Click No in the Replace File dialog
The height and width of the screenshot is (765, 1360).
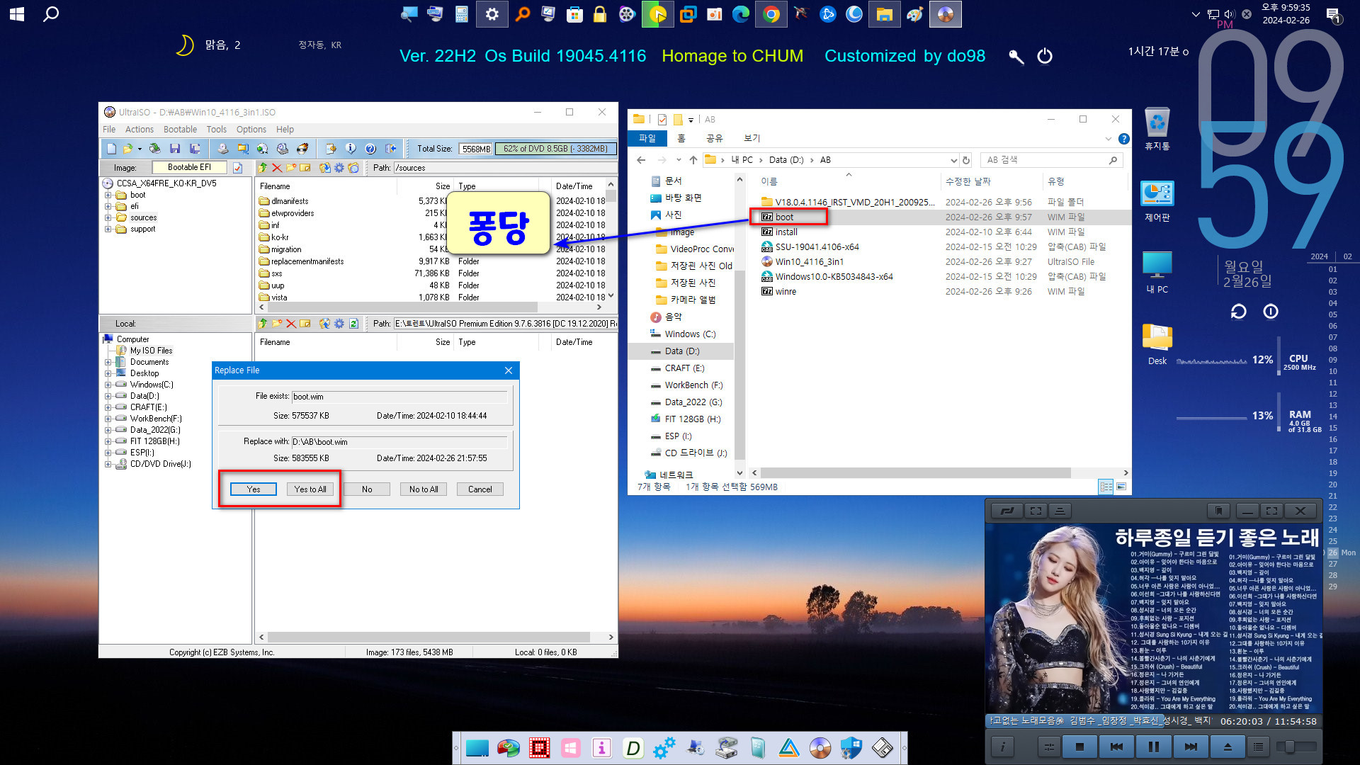tap(367, 489)
